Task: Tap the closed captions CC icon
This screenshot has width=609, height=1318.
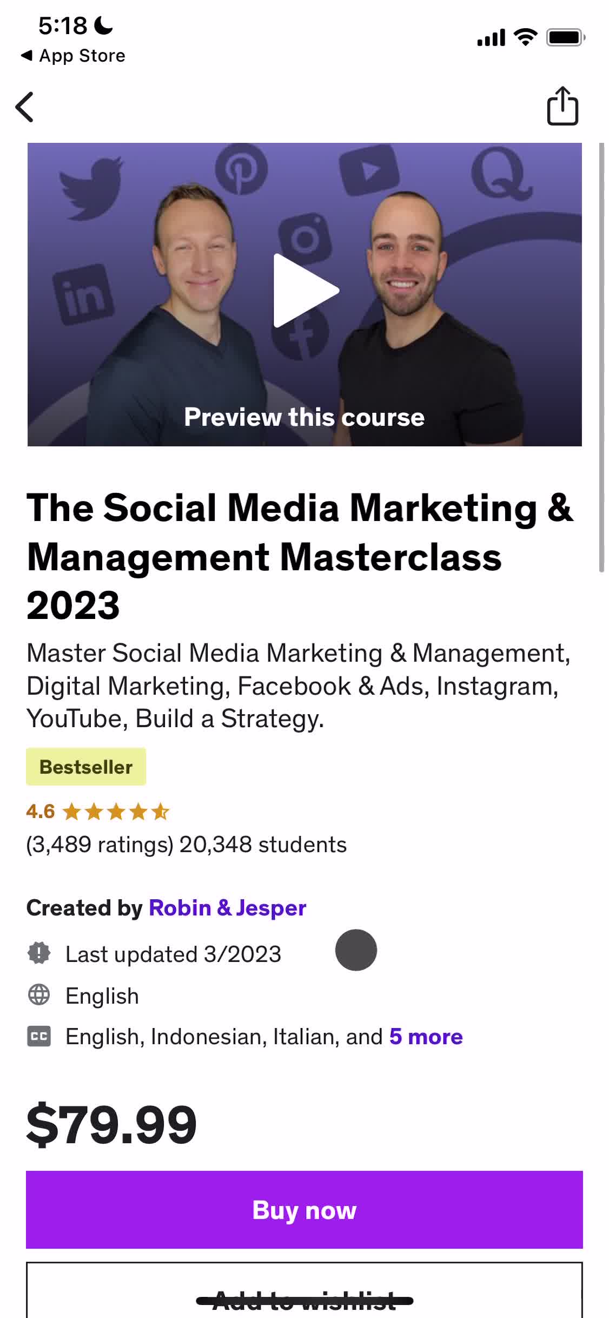Action: [x=39, y=1036]
